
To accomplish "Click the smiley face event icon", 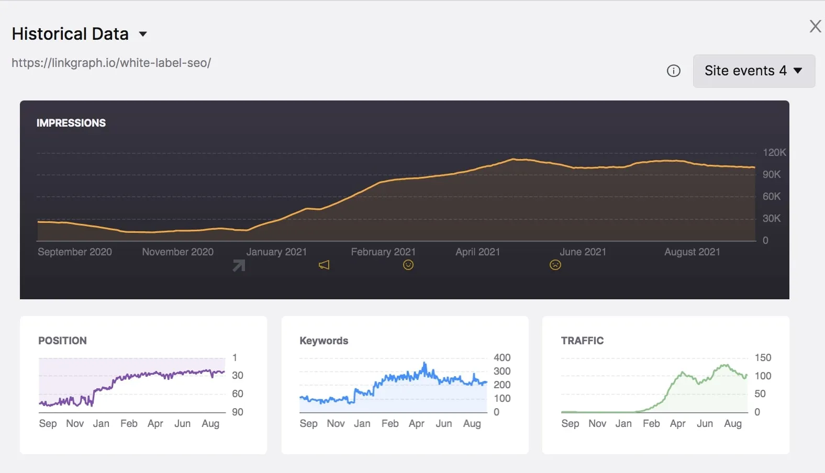I will (x=408, y=265).
